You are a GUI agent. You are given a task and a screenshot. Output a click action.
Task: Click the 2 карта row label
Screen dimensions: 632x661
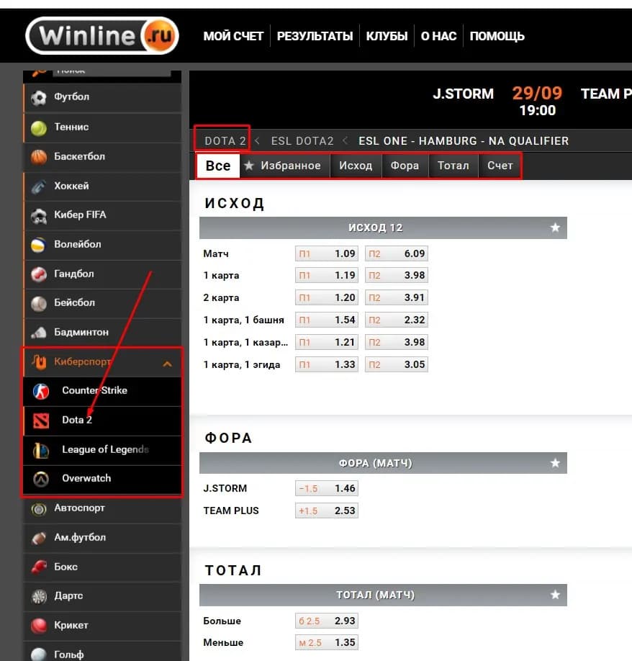point(221,297)
